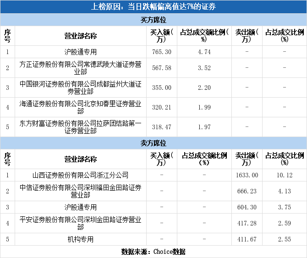Select seller 山西证券股份有限公司浙江分公司 cell
This screenshot has width=307, height=258.
coord(81,175)
